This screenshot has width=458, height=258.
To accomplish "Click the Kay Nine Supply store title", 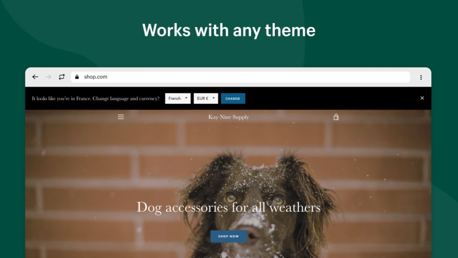I will [x=229, y=117].
